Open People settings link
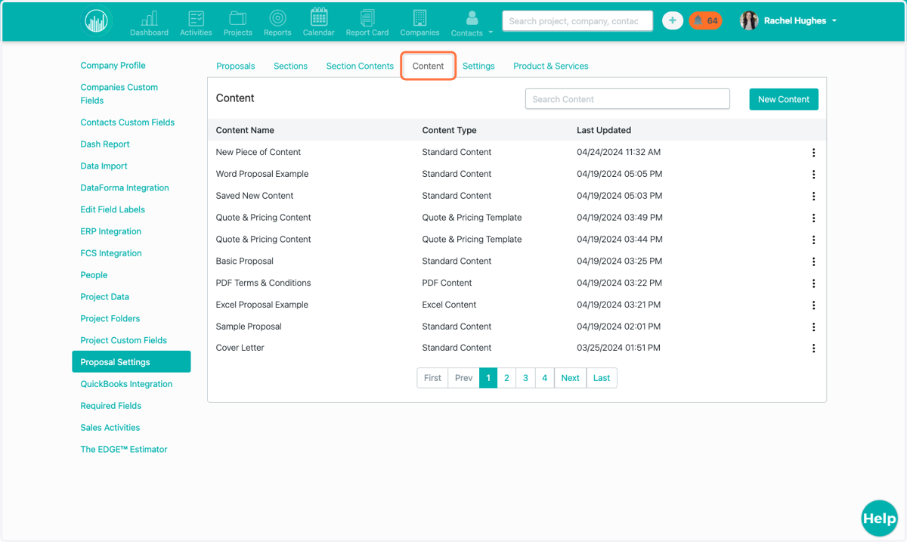Screen dimensions: 907x542 [x=94, y=275]
